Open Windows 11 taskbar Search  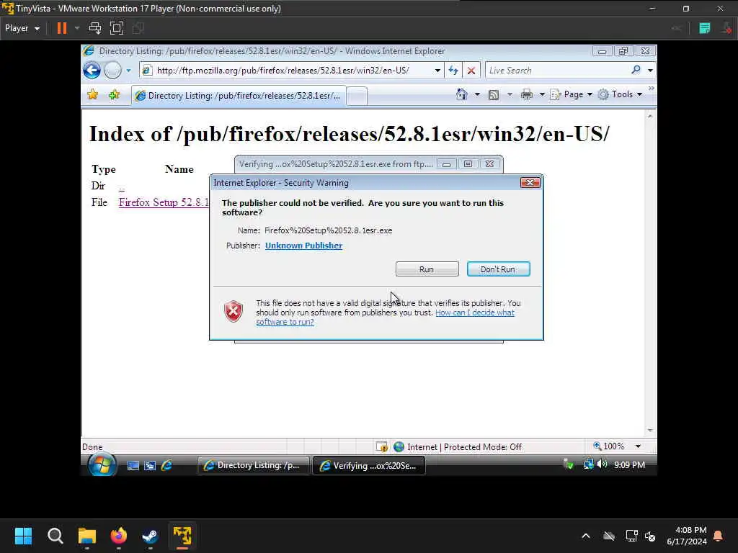click(x=55, y=536)
